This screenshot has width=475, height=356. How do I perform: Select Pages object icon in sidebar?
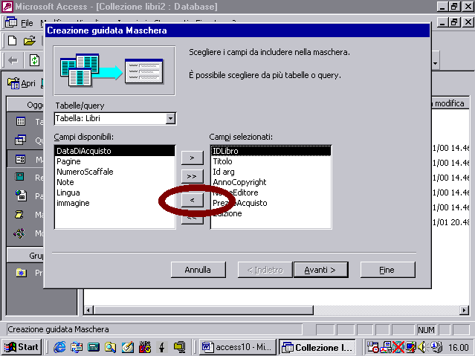pos(21,195)
